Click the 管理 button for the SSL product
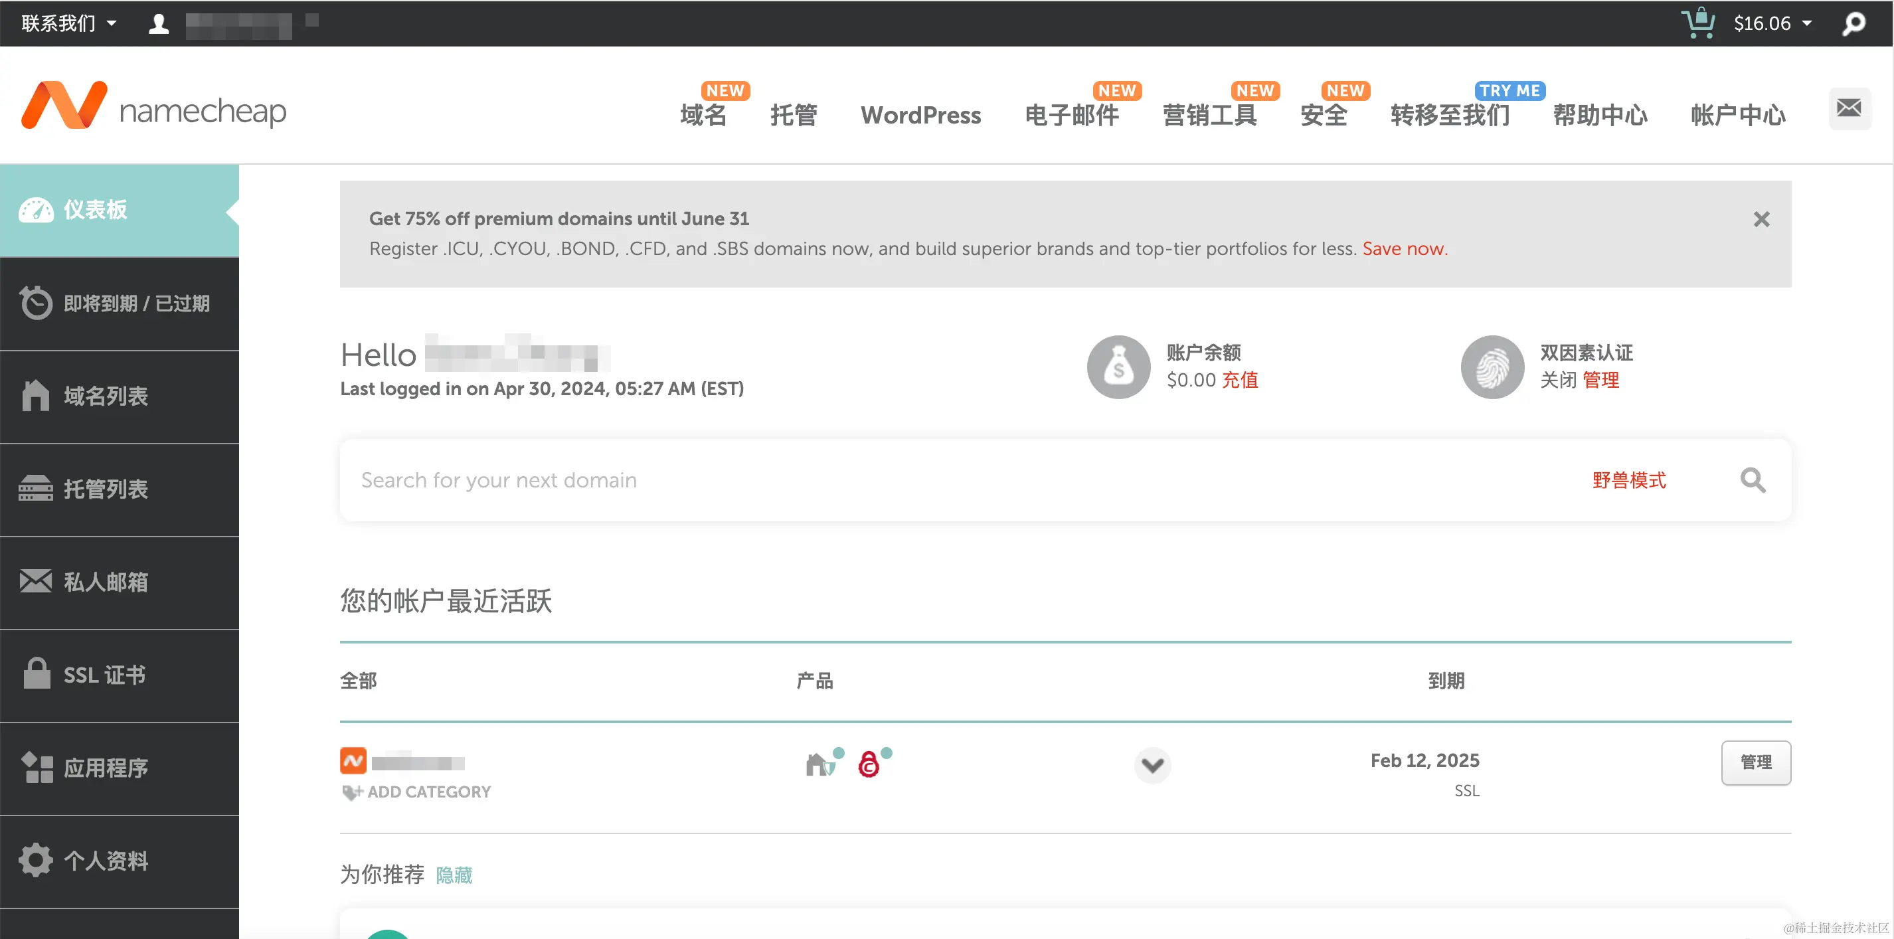Viewport: 1894px width, 939px height. click(x=1757, y=762)
